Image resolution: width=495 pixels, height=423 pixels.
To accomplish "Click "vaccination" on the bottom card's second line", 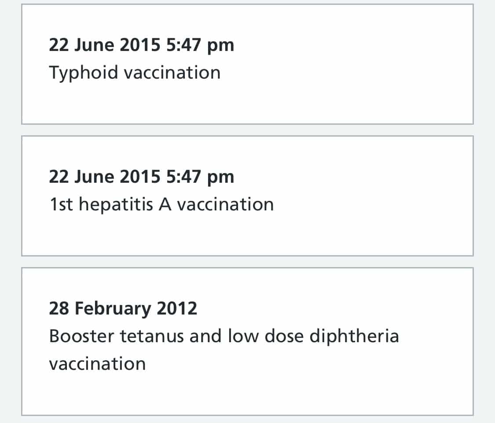I will [x=97, y=364].
